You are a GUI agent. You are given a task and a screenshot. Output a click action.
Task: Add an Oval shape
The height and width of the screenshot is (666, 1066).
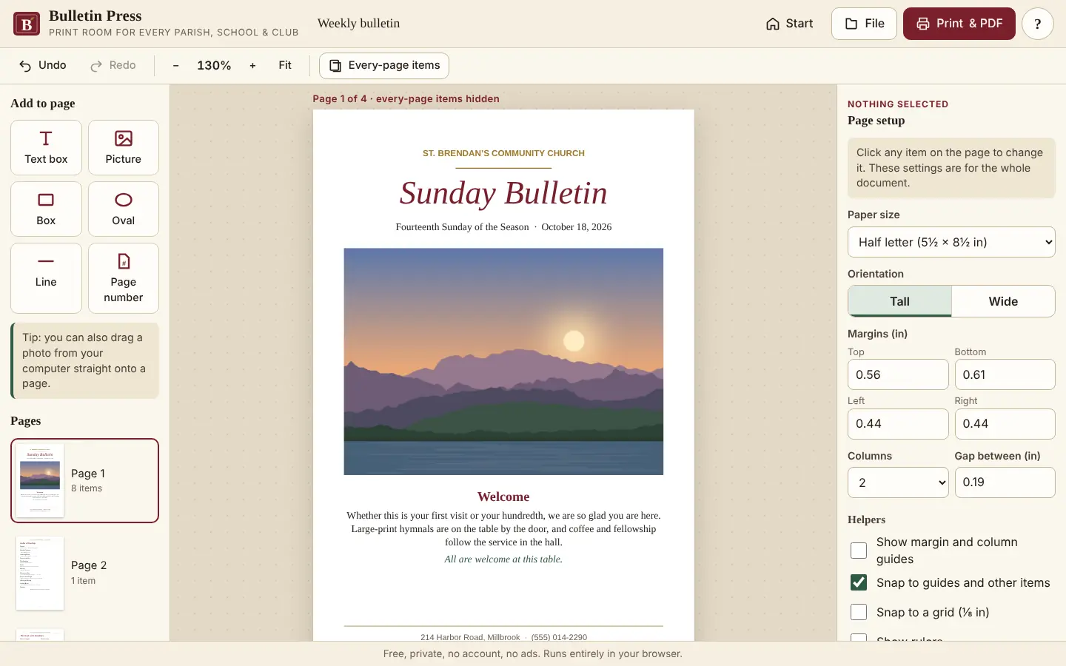click(x=123, y=209)
